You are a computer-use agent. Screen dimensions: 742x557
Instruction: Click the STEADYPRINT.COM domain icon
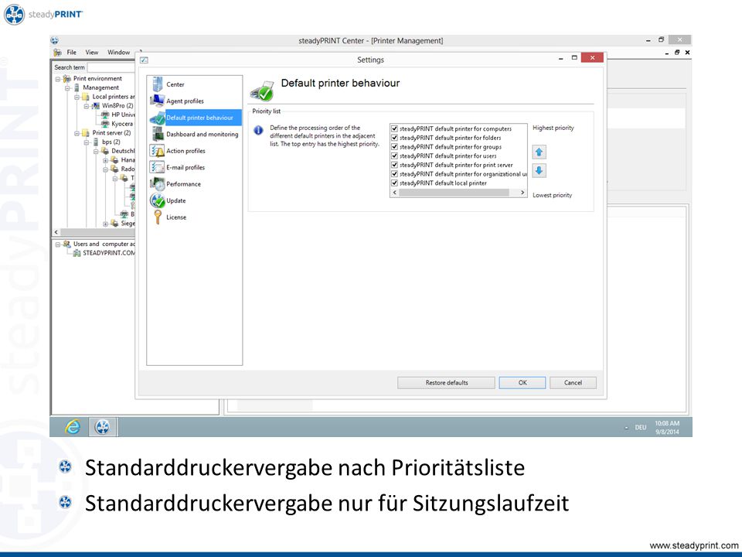point(77,253)
